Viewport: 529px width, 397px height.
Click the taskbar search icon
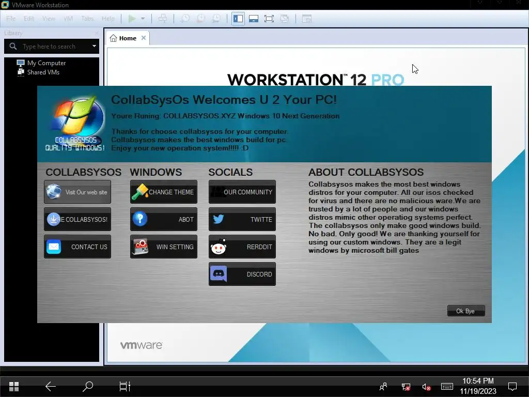[88, 386]
